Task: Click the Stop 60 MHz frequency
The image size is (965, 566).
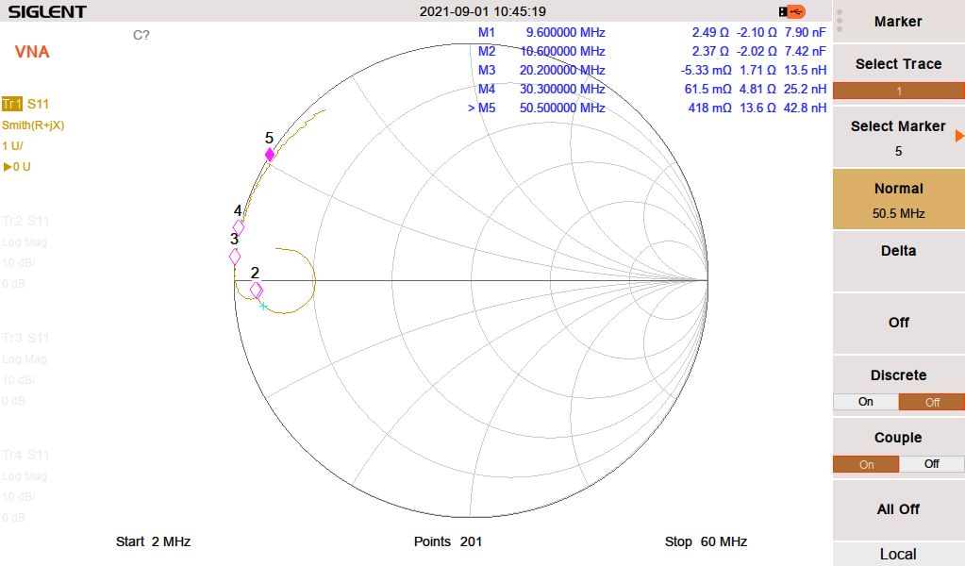Action: pos(706,542)
